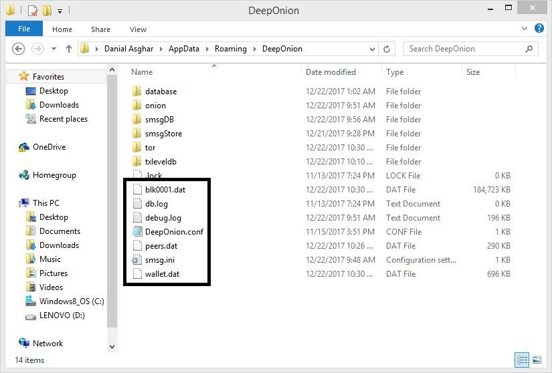Sort by the Size column header
This screenshot has width=552, height=373.
[x=473, y=72]
